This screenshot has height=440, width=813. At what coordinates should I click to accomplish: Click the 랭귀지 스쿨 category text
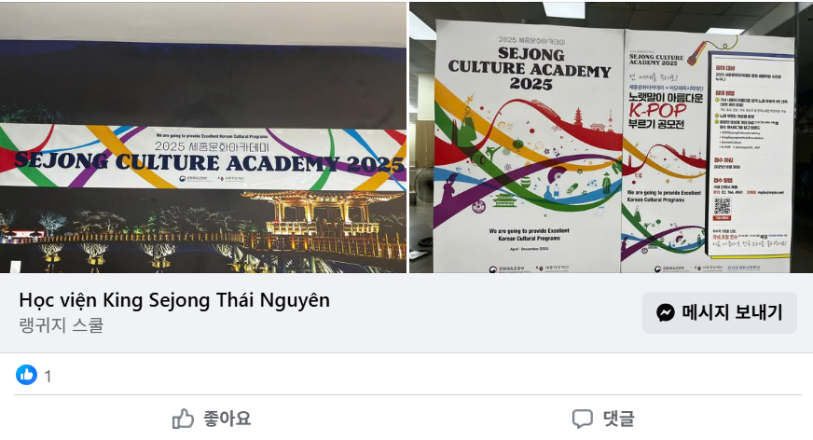point(62,325)
